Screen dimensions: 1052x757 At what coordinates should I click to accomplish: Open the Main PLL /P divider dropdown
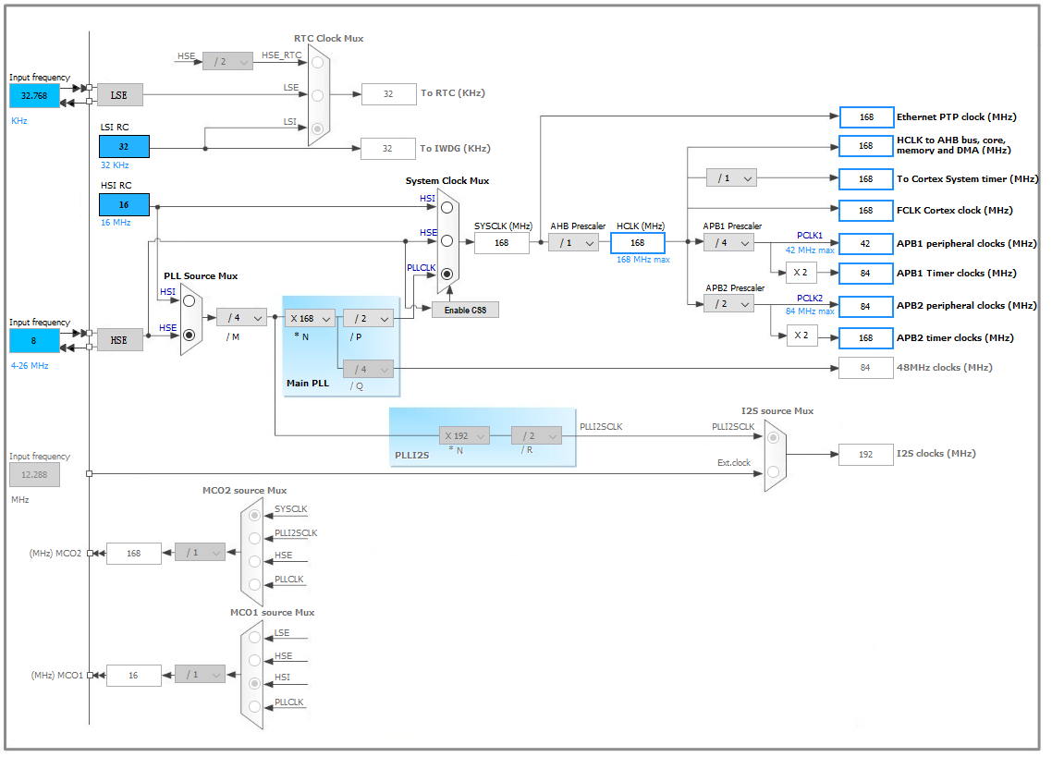click(368, 318)
